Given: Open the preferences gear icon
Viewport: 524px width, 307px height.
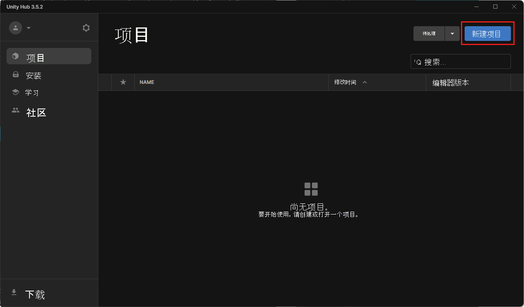Looking at the screenshot, I should coord(86,28).
